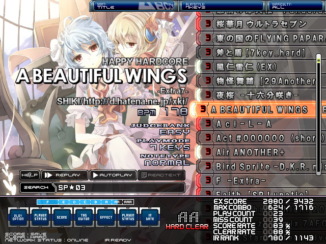Click the JUDGERANK EASY indicator

(160, 129)
